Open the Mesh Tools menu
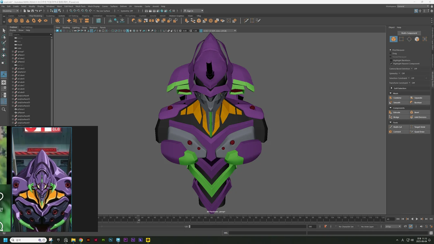The height and width of the screenshot is (244, 434). (x=80, y=6)
